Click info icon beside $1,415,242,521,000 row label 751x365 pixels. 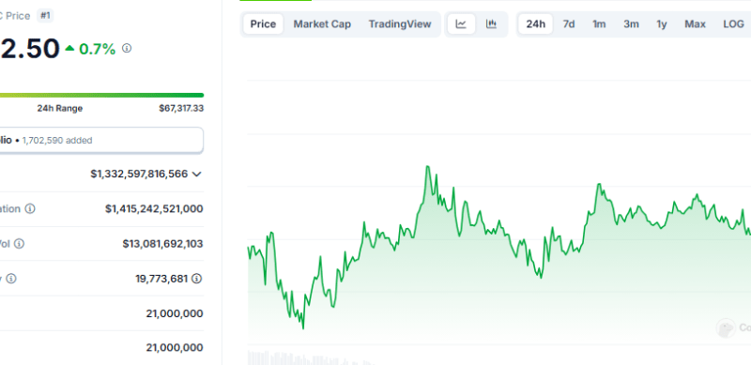30,209
